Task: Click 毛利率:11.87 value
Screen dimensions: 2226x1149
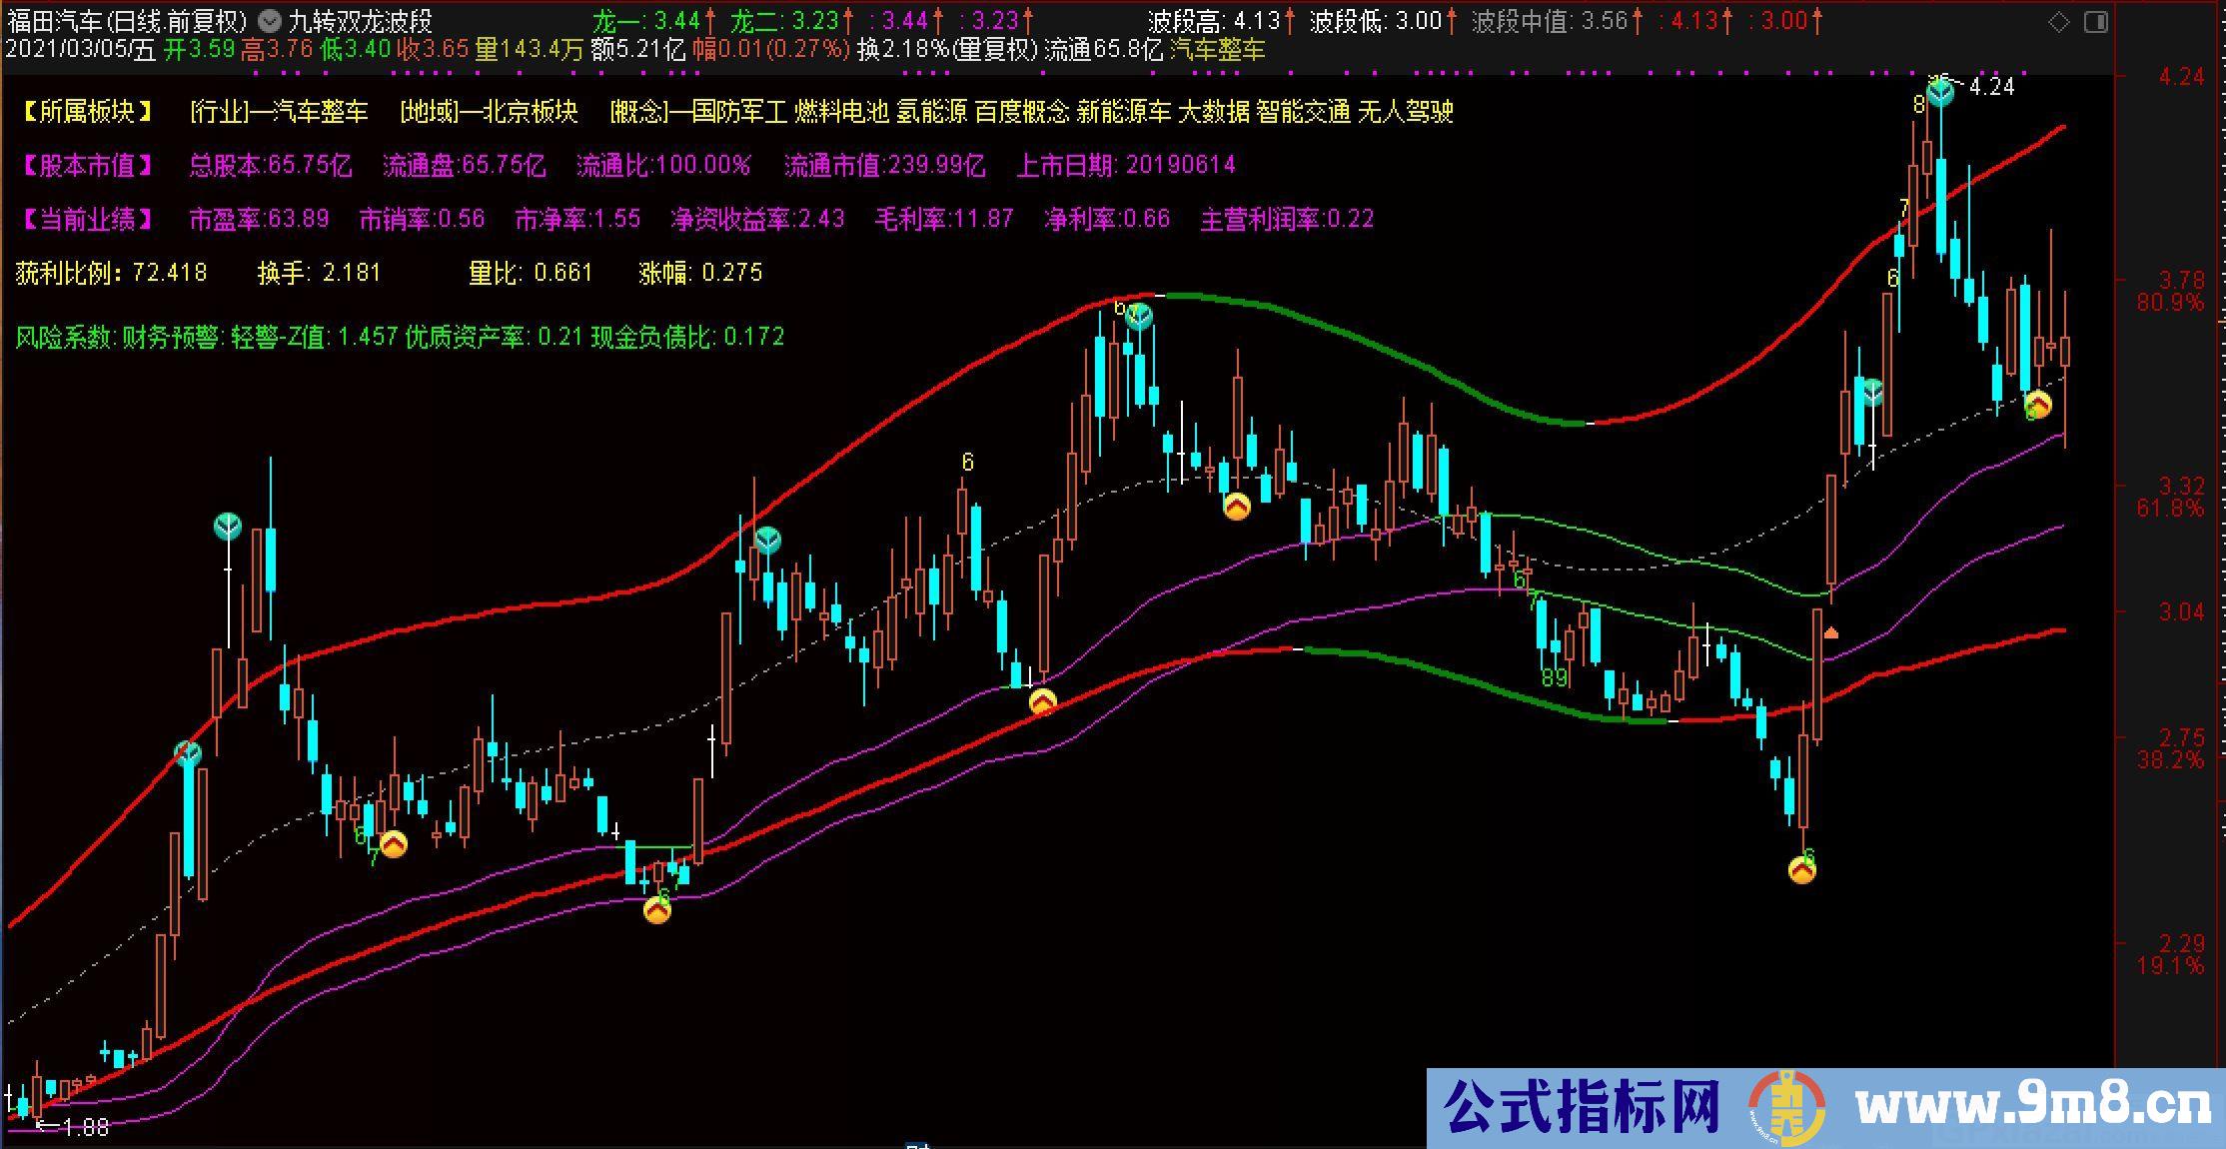Action: click(x=944, y=219)
